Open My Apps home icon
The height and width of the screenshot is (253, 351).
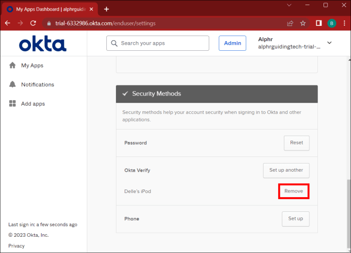[x=13, y=66]
